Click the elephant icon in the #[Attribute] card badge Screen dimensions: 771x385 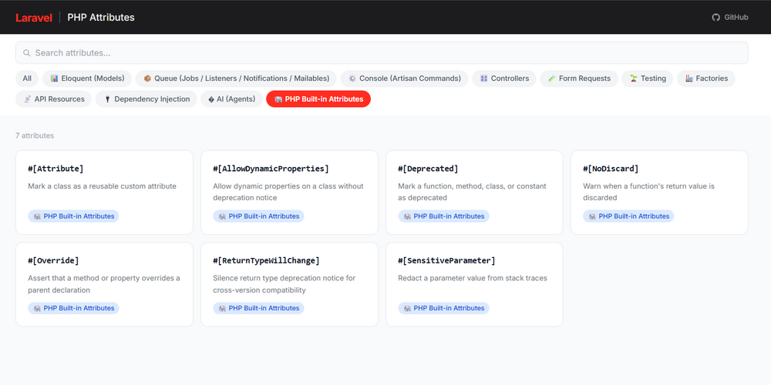tap(36, 216)
